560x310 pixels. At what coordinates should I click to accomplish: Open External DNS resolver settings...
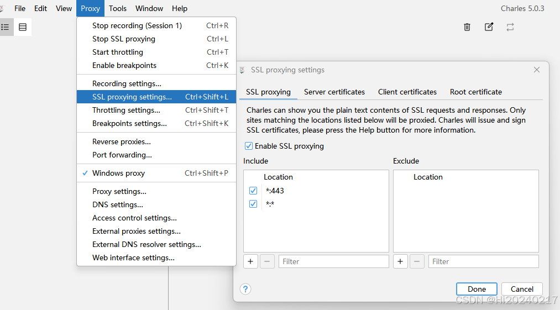pos(156,244)
